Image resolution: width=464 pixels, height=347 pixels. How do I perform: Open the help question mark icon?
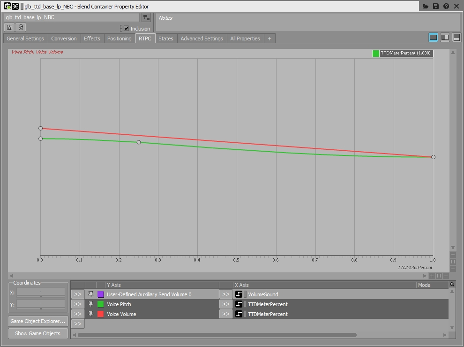(x=446, y=6)
